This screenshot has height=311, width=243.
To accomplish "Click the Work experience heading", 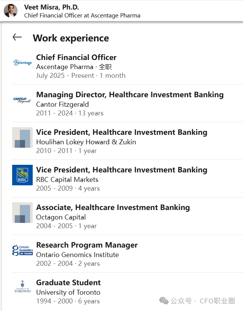I will point(71,38).
